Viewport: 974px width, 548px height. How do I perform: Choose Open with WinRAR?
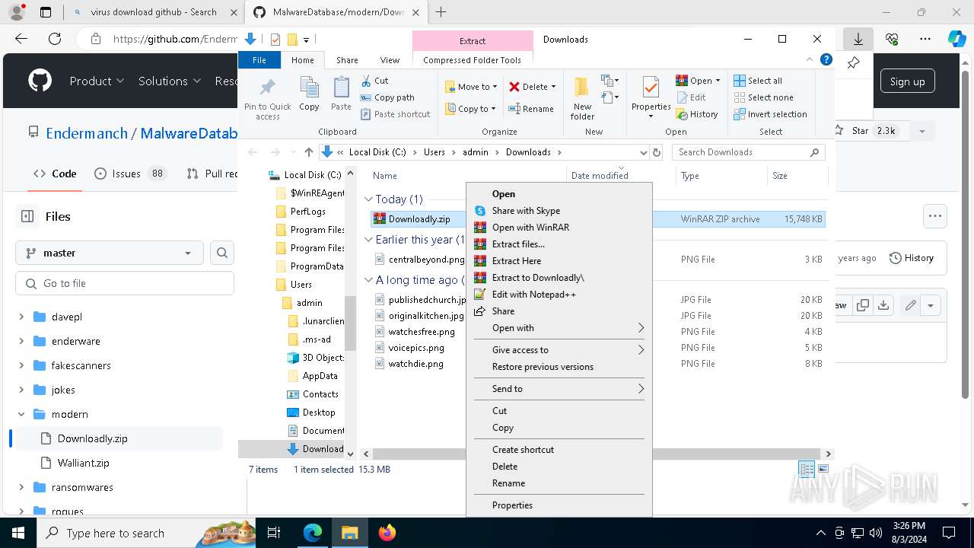(559, 228)
